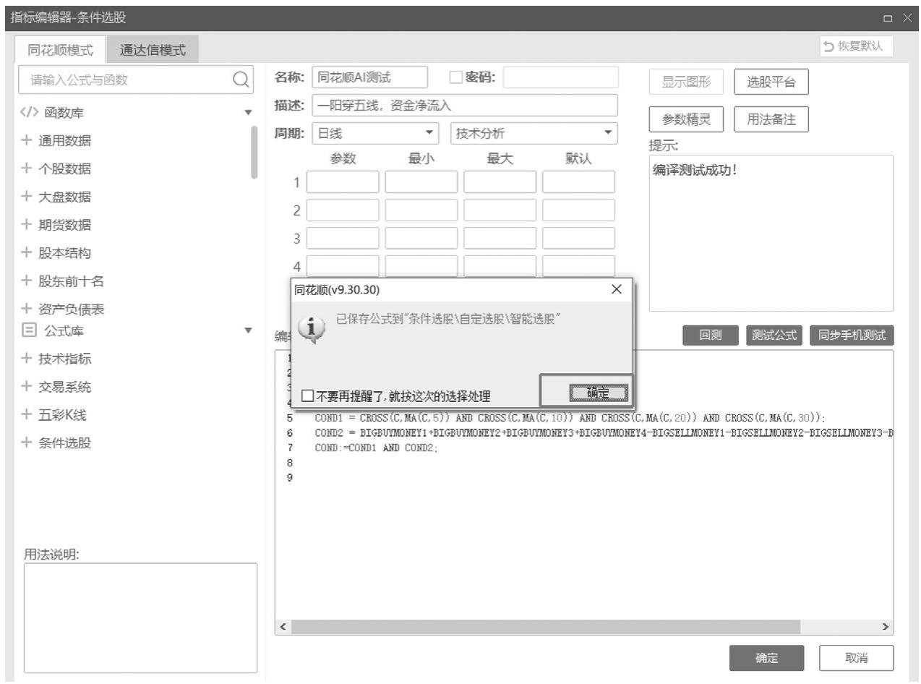The image size is (921, 684).
Task: Switch to the 同花顺模式 tab
Action: [60, 50]
